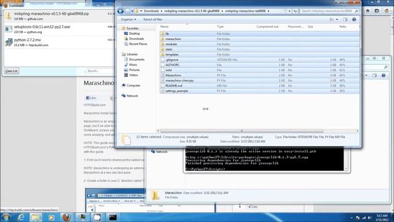Image resolution: width=394 pixels, height=222 pixels.
Task: Select the maraschino folder
Action: pos(259,39)
